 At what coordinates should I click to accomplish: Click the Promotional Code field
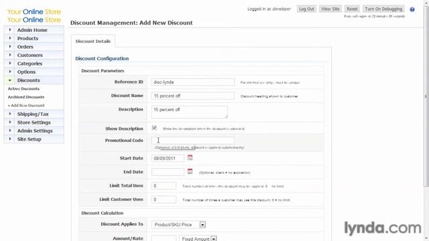(x=193, y=141)
